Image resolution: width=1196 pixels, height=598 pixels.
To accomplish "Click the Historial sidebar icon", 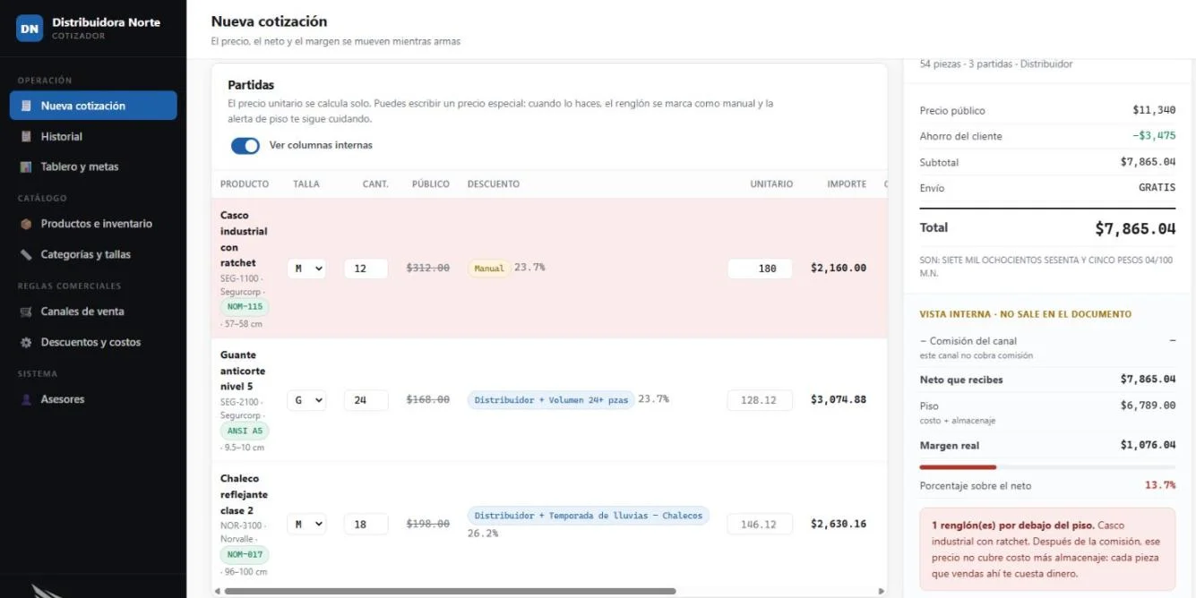I will pos(26,136).
